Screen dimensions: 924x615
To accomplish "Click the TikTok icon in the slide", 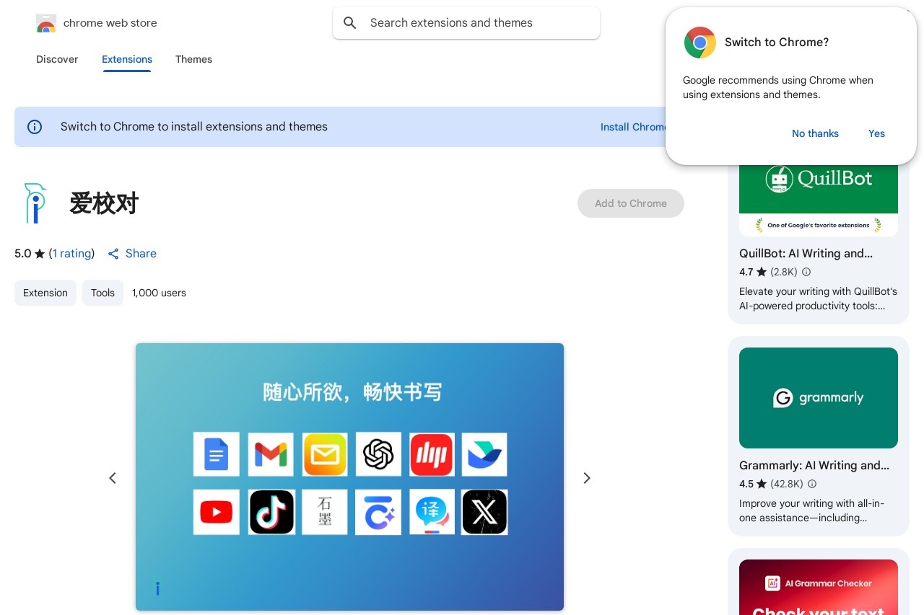I will (271, 512).
